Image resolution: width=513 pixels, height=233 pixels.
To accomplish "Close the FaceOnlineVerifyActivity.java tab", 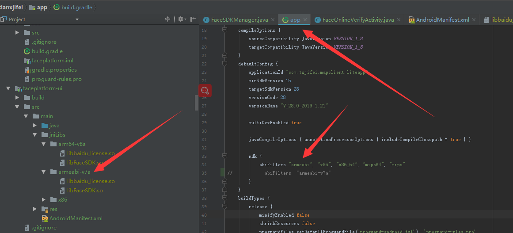I will [x=399, y=20].
